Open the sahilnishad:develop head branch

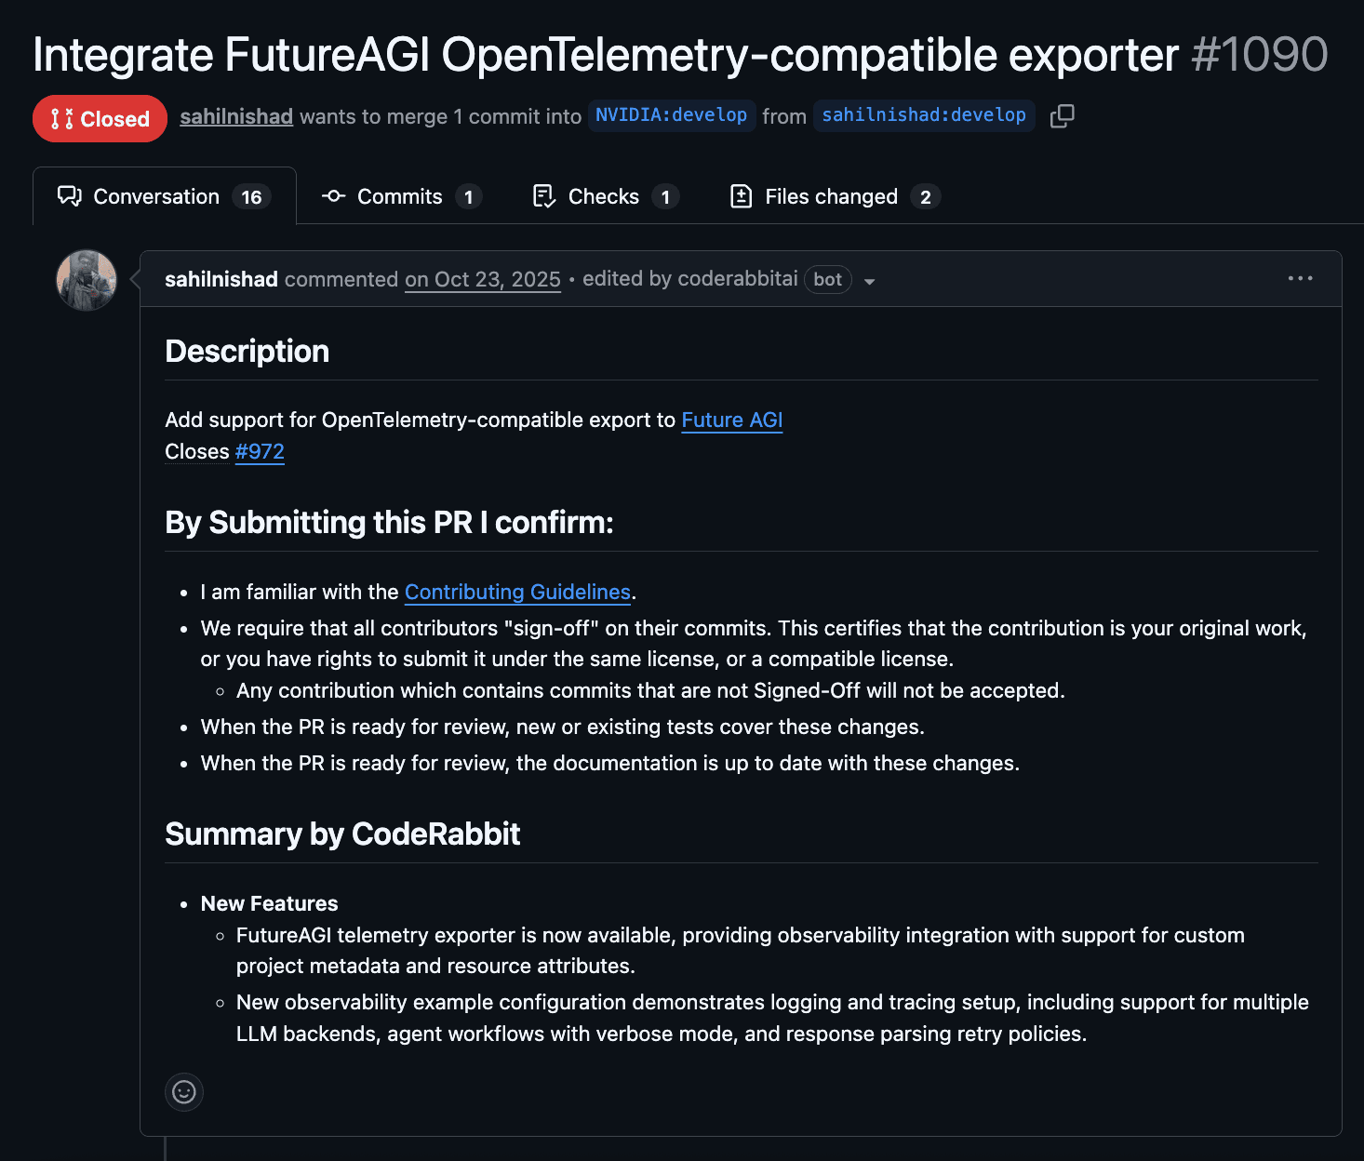(923, 115)
